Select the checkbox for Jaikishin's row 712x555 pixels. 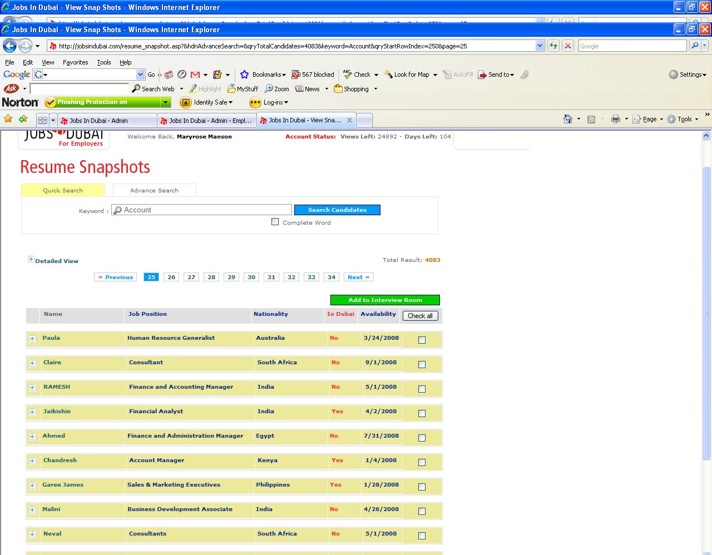(x=422, y=413)
